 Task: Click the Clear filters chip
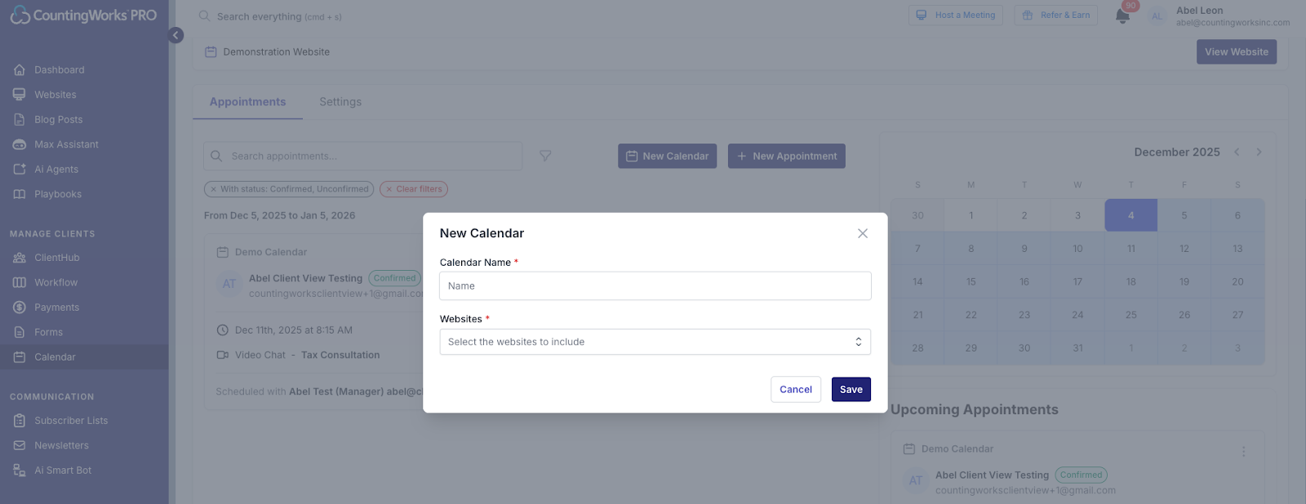[414, 189]
